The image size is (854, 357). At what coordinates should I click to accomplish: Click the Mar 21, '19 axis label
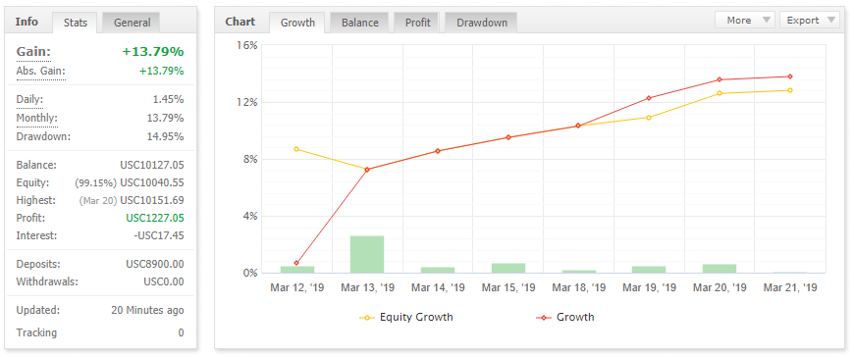coord(790,288)
